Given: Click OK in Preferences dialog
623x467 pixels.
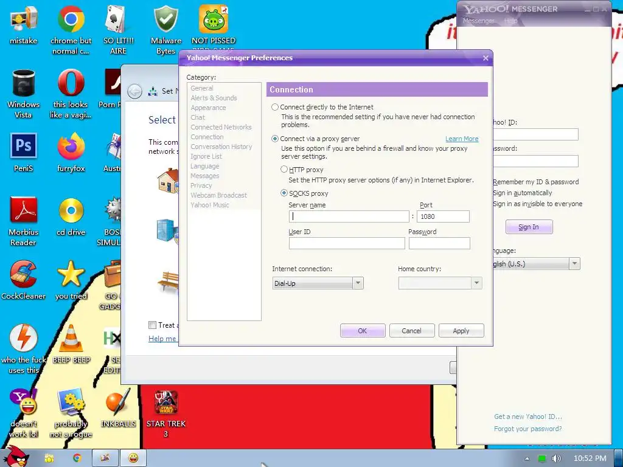Looking at the screenshot, I should click(363, 330).
